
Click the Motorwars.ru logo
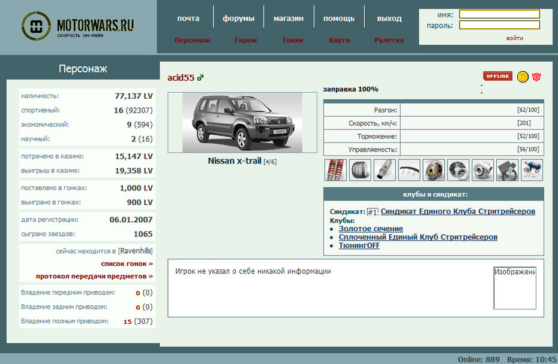pos(77,26)
